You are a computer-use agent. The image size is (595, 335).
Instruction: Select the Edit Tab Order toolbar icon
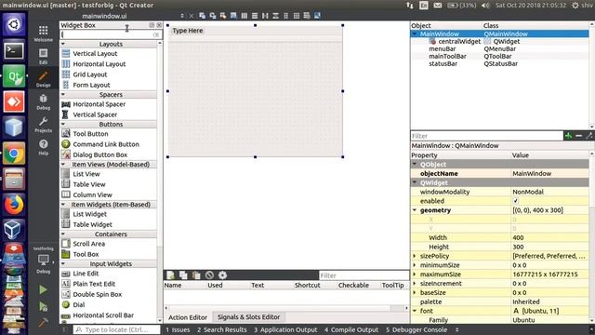coord(233,16)
